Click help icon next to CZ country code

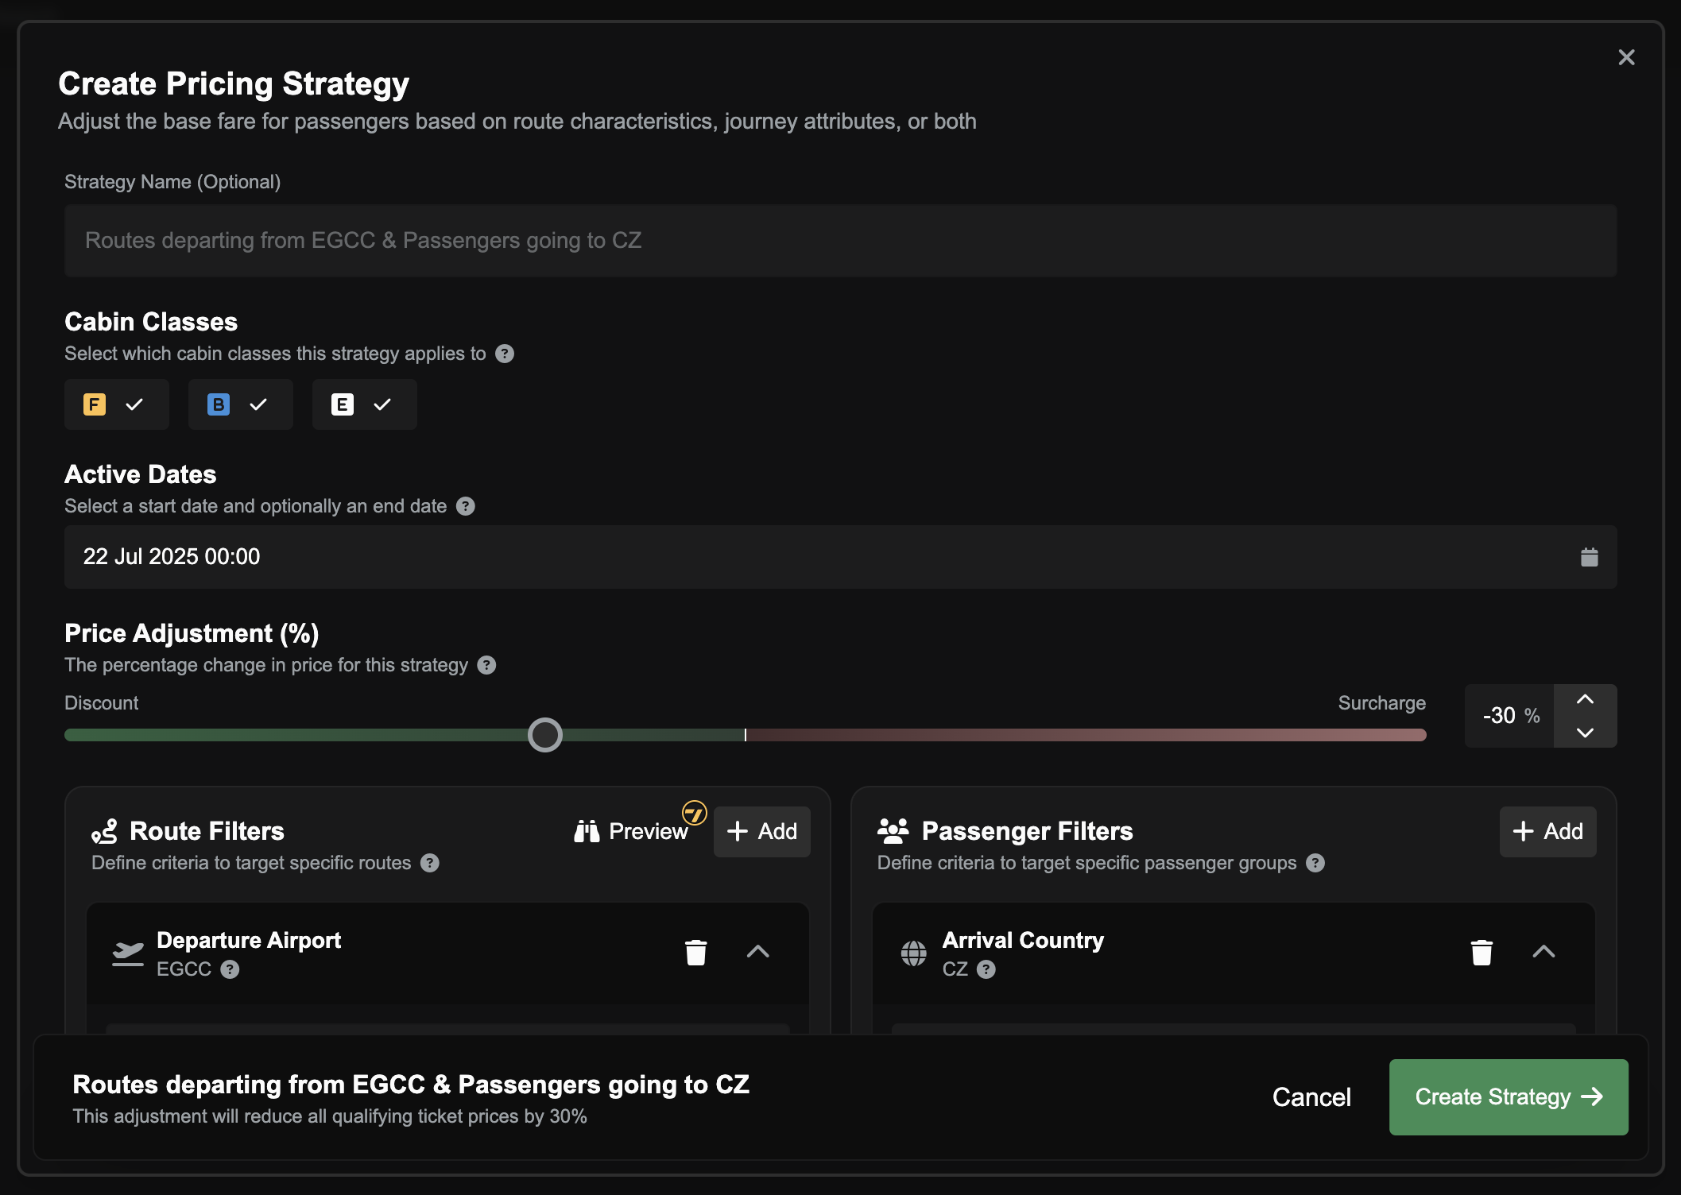[x=986, y=969]
